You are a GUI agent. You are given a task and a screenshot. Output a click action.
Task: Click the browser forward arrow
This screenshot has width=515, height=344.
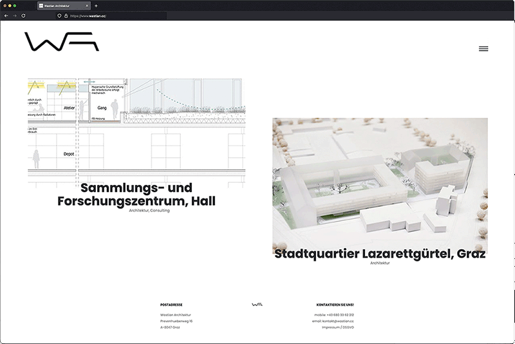coord(15,15)
